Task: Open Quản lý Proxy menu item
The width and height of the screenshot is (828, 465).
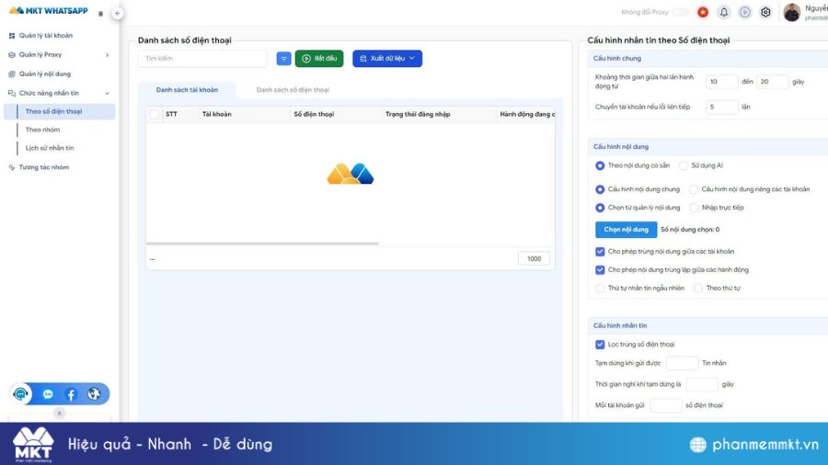Action: tap(40, 54)
